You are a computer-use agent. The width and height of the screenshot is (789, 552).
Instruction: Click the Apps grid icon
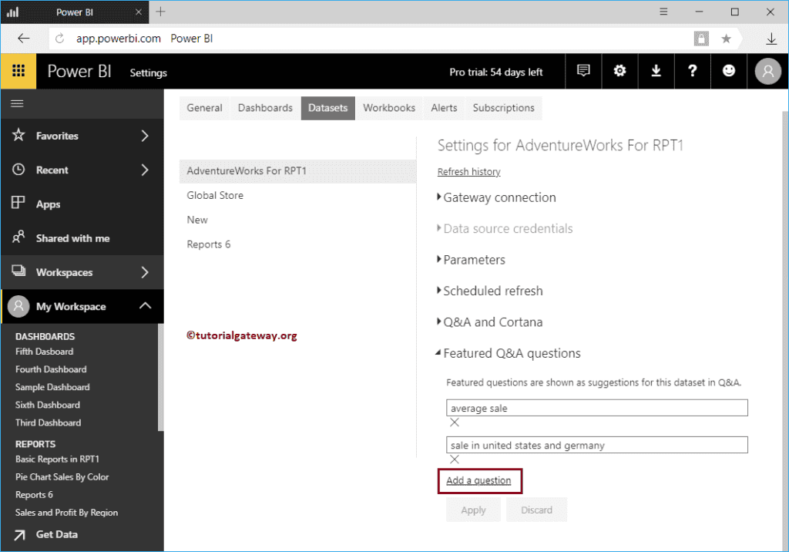(18, 203)
